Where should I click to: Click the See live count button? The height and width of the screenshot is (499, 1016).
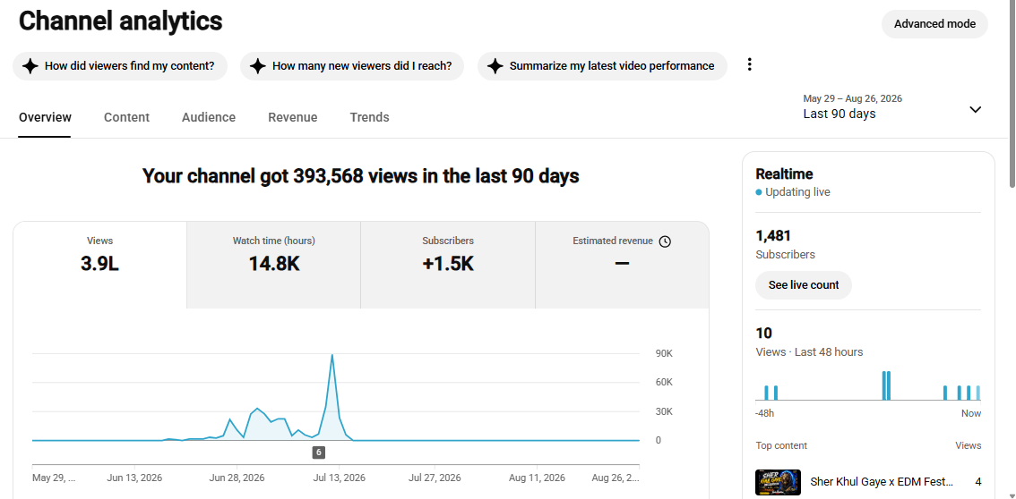tap(804, 285)
